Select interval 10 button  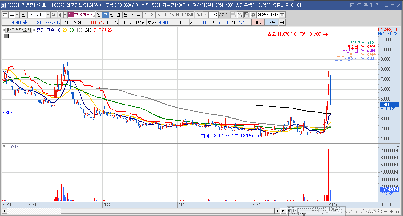click(165, 15)
